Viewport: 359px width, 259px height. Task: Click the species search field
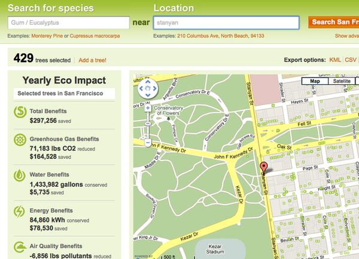[x=69, y=23]
